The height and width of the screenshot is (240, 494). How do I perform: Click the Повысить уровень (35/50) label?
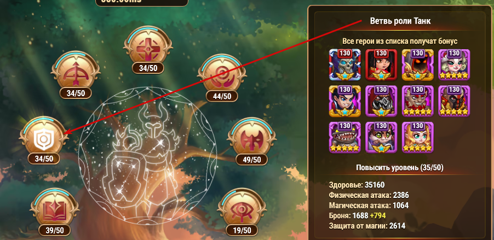click(x=400, y=168)
